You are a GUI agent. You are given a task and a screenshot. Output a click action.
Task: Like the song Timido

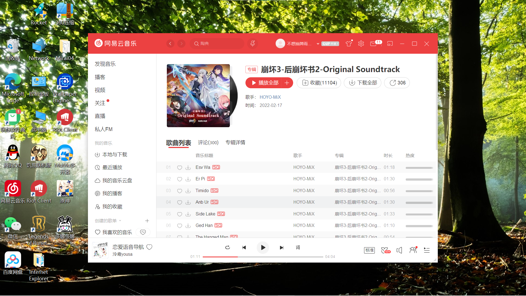179,191
